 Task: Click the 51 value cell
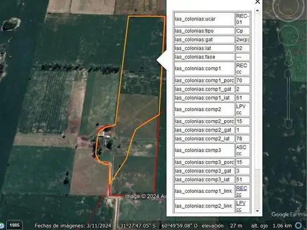(x=242, y=180)
